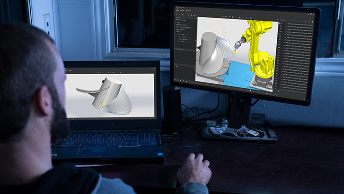This screenshot has height=194, width=344.
Task: Click the pencil edit icon beside the selected operation
Action: pyautogui.click(x=195, y=40)
